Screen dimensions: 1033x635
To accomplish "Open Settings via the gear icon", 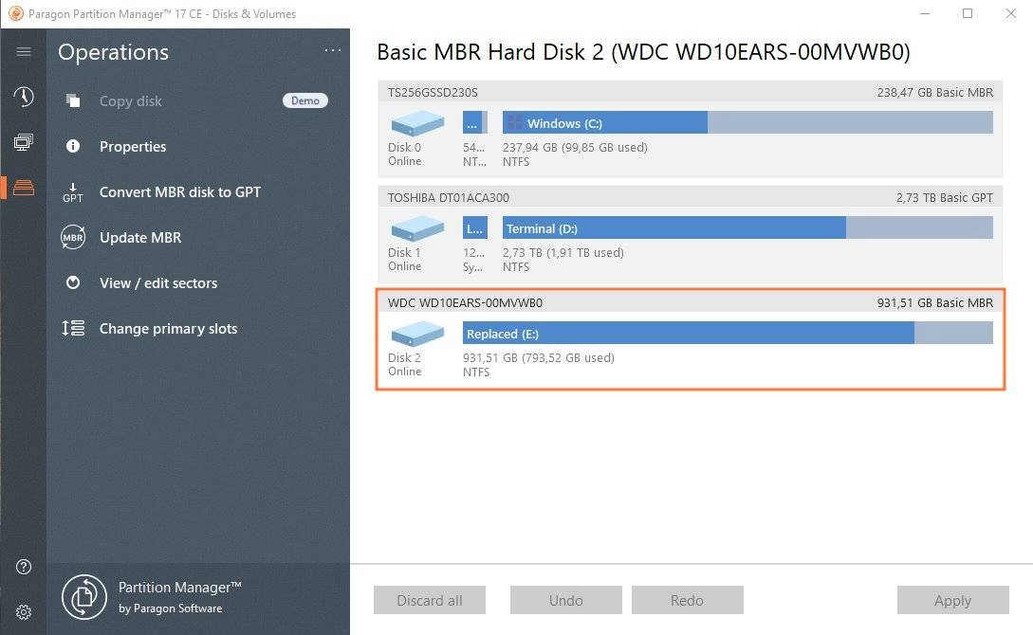I will [x=24, y=612].
